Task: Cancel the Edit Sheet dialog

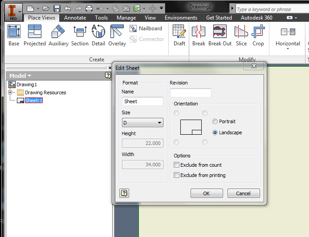Action: click(244, 193)
